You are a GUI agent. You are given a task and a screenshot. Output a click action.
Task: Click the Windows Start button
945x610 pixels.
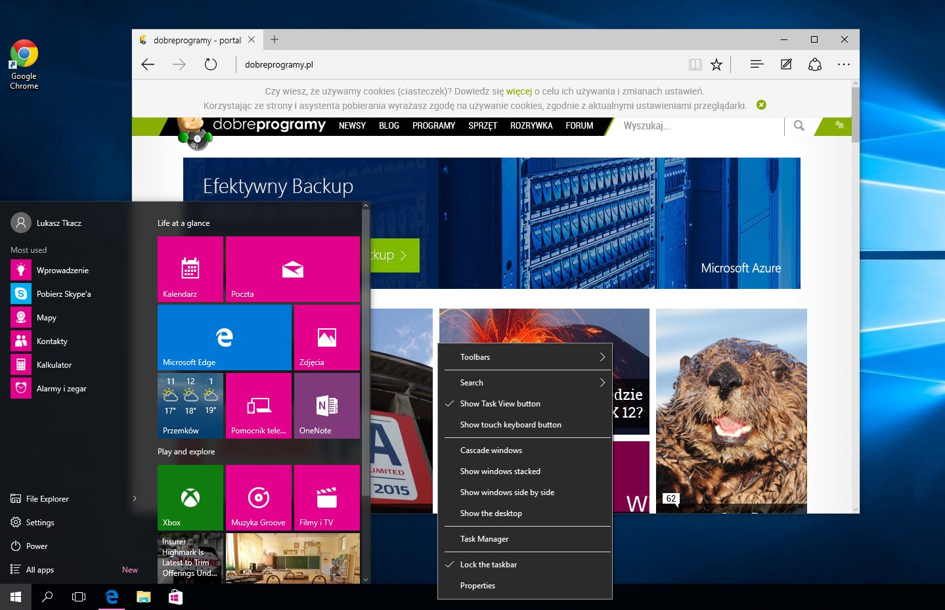(x=16, y=597)
